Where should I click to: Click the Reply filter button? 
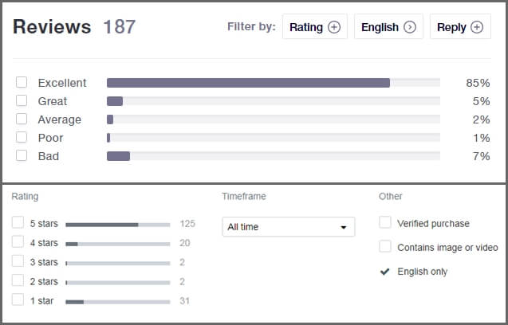pyautogui.click(x=460, y=26)
